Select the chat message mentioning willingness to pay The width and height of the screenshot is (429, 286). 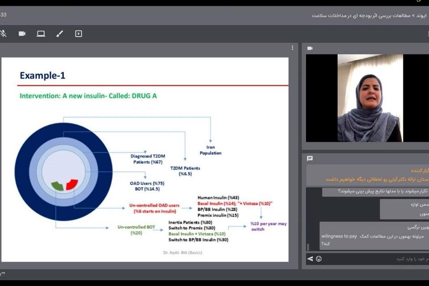374,236
